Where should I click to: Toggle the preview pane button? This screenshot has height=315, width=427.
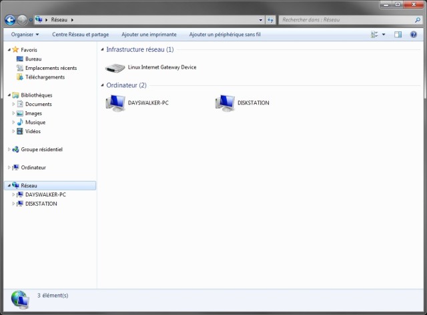tap(398, 35)
